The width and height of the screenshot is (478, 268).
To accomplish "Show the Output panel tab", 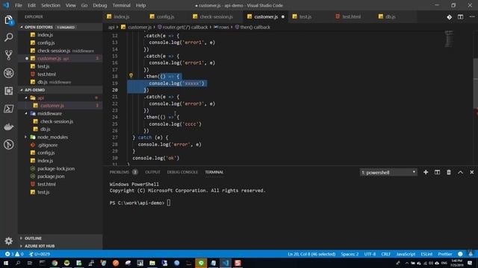I will point(152,172).
